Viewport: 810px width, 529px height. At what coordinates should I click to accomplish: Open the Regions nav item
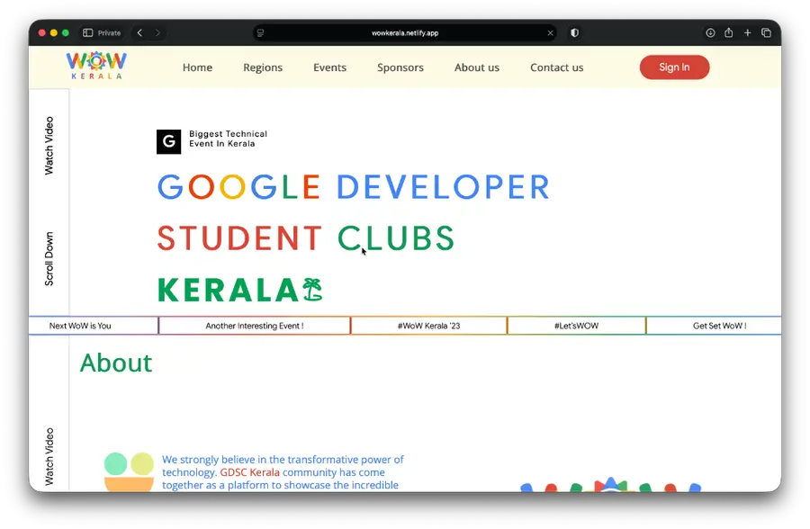(263, 67)
